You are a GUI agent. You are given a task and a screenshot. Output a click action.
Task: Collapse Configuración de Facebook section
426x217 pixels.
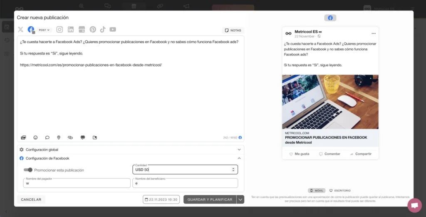pos(130,158)
